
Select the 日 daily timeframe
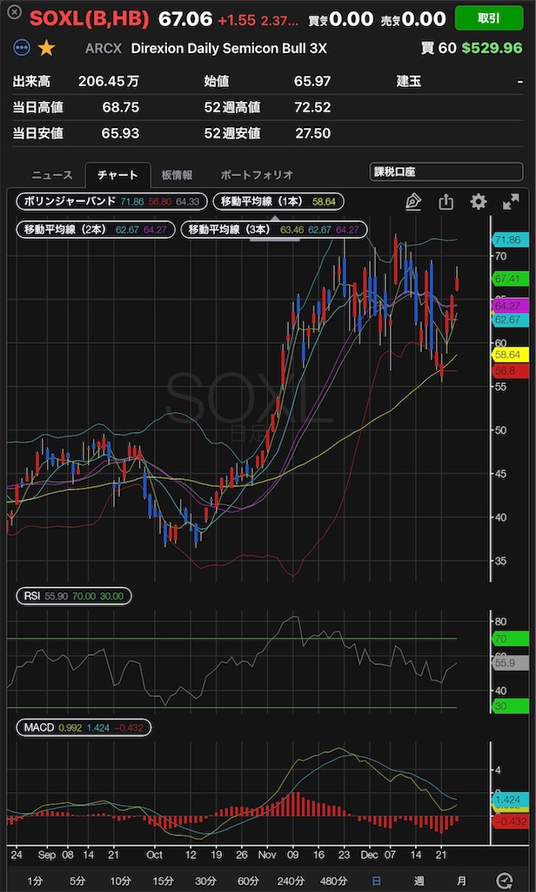click(376, 882)
